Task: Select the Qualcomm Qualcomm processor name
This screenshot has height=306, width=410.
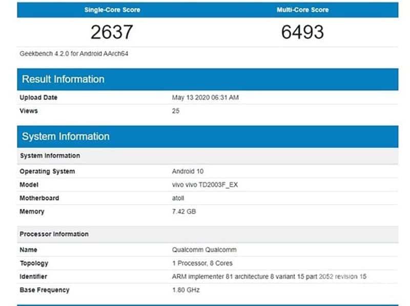Action: coord(204,250)
